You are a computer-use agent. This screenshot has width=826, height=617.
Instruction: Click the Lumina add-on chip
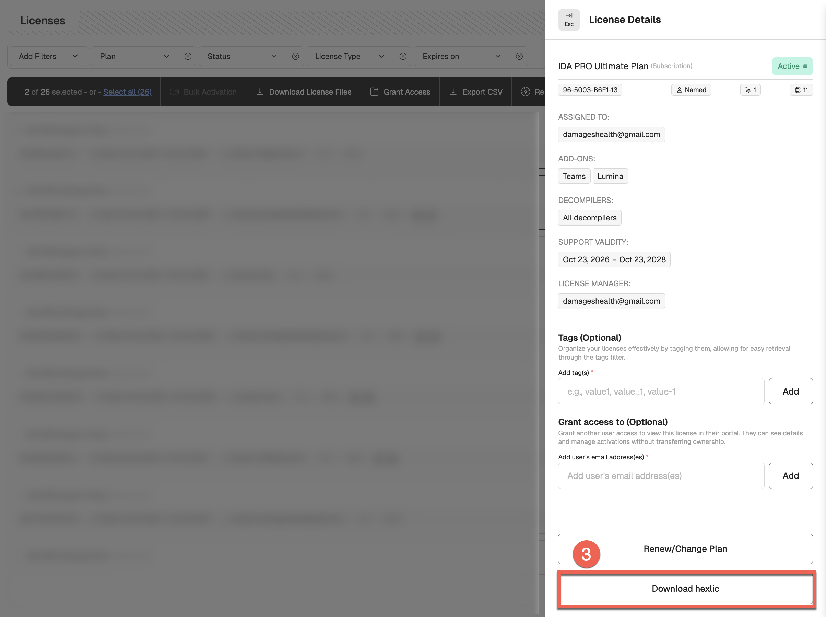click(610, 176)
